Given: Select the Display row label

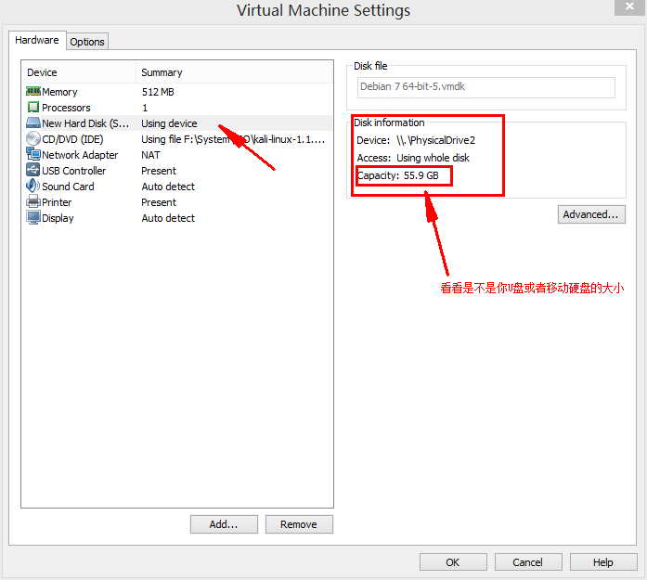Looking at the screenshot, I should (x=58, y=218).
